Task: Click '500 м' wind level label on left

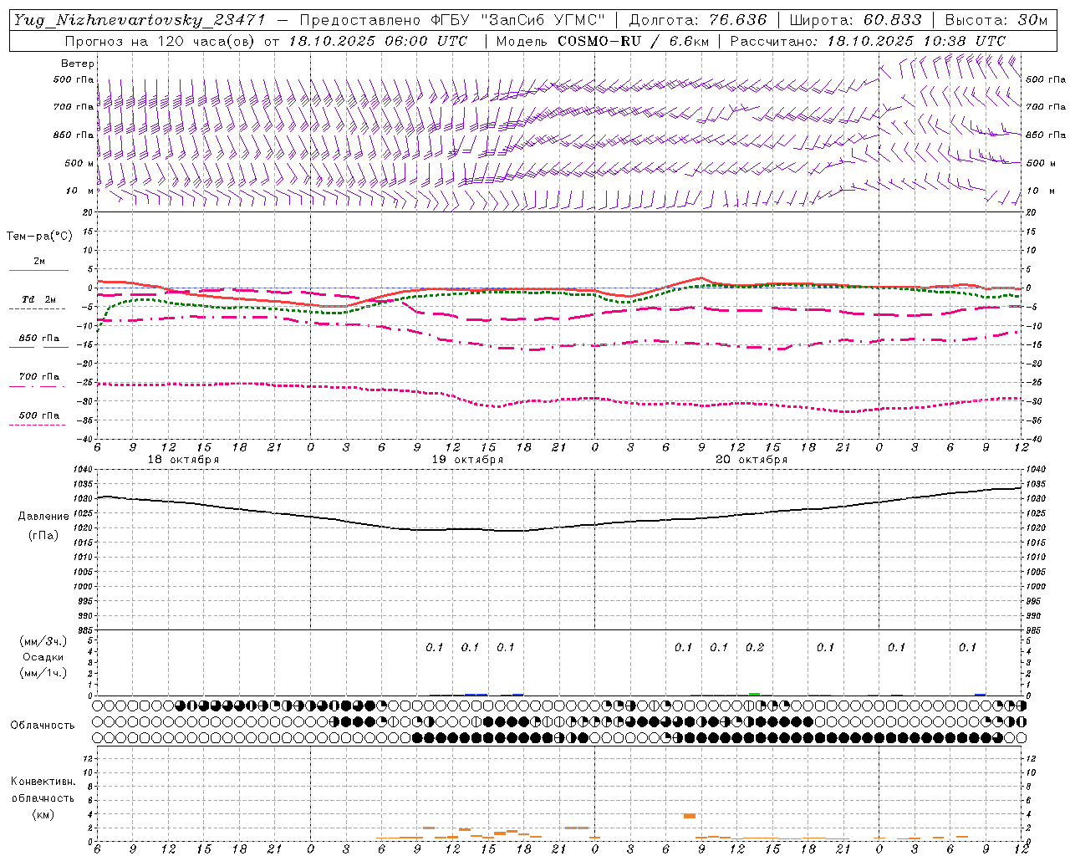Action: point(79,163)
